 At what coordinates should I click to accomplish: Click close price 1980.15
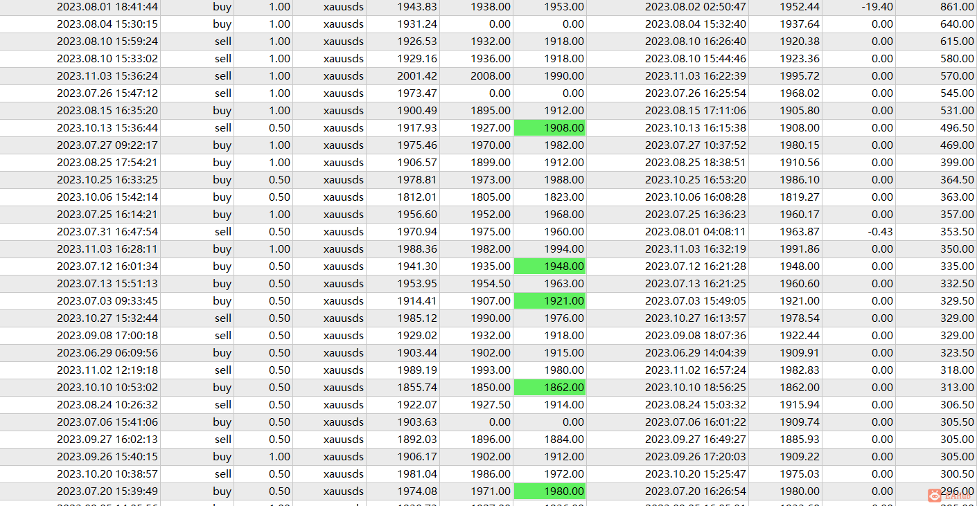[x=800, y=145]
